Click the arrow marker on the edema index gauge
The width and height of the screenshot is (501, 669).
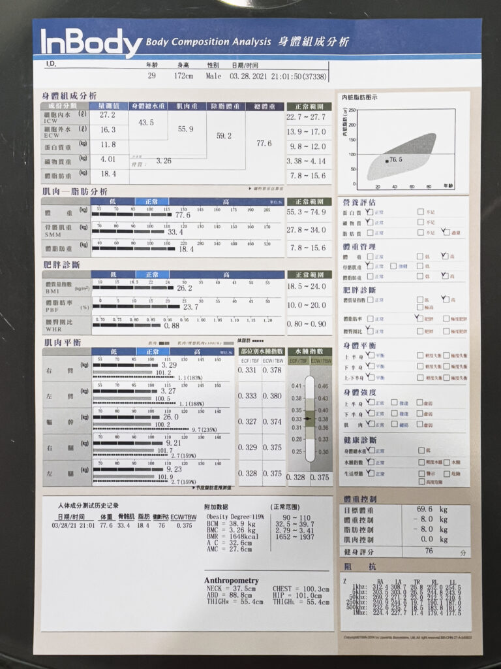click(307, 417)
